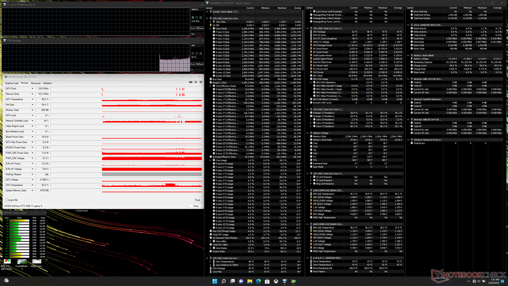Viewport: 508px width, 286px height.
Task: Open Microsoft Store from taskbar
Action: click(267, 281)
